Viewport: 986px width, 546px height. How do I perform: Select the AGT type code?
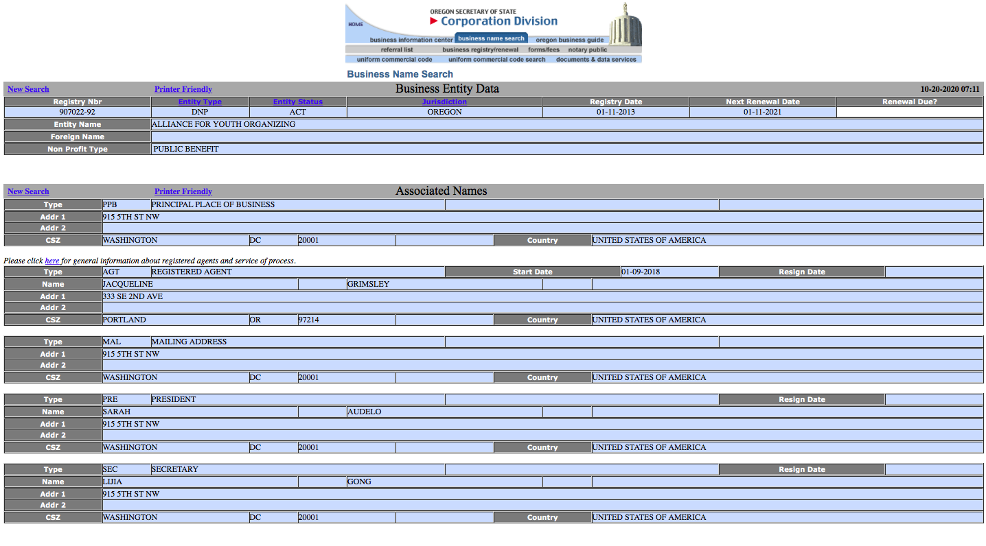(x=111, y=272)
